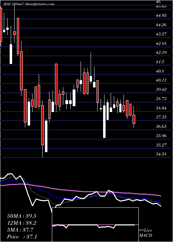Click the 43.57 price axis label
This screenshot has width=173, height=242.
pos(161,34)
